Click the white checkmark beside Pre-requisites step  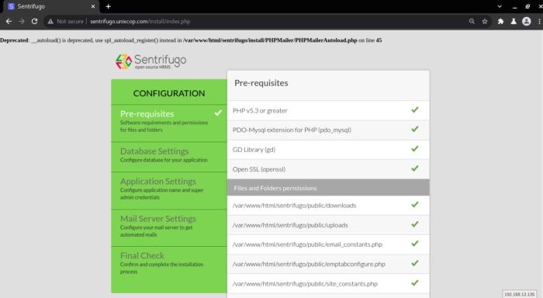point(218,113)
